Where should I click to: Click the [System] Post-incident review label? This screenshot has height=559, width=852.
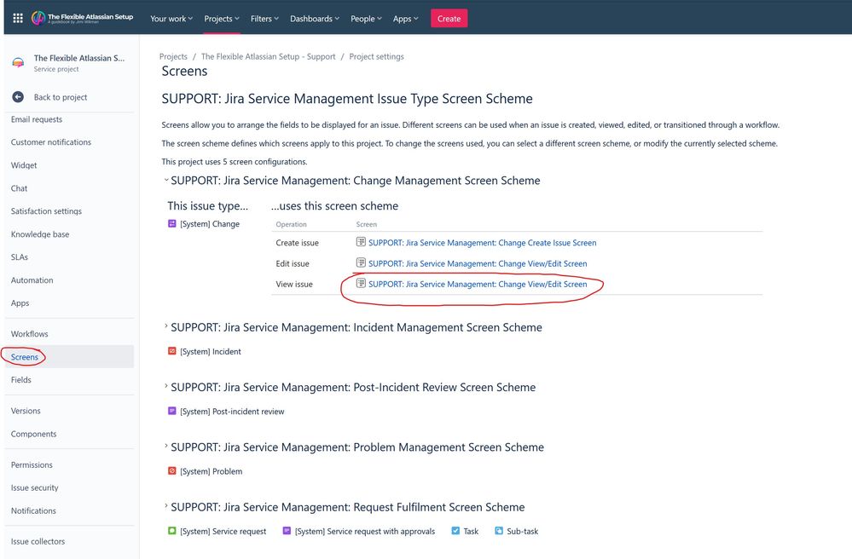[232, 412]
